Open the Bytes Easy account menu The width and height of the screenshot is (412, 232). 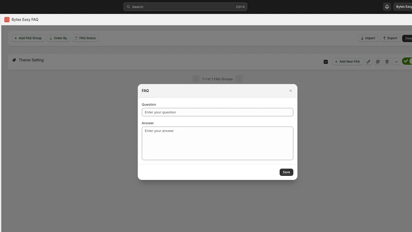pos(403,7)
